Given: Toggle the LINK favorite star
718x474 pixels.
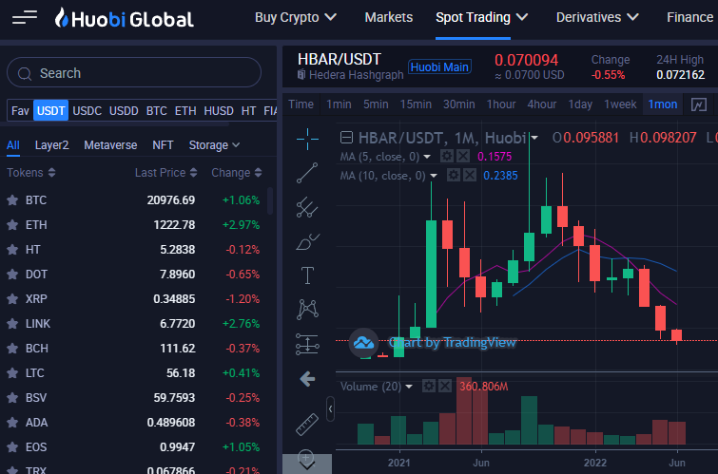Looking at the screenshot, I should 12,324.
